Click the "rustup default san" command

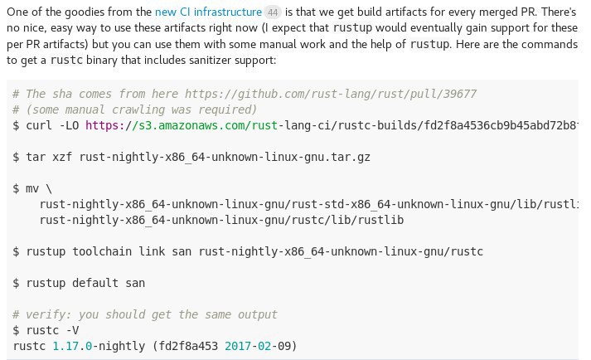tap(79, 283)
